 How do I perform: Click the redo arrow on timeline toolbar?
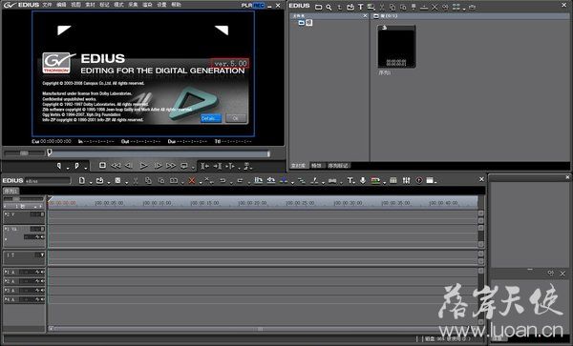pyautogui.click(x=240, y=180)
